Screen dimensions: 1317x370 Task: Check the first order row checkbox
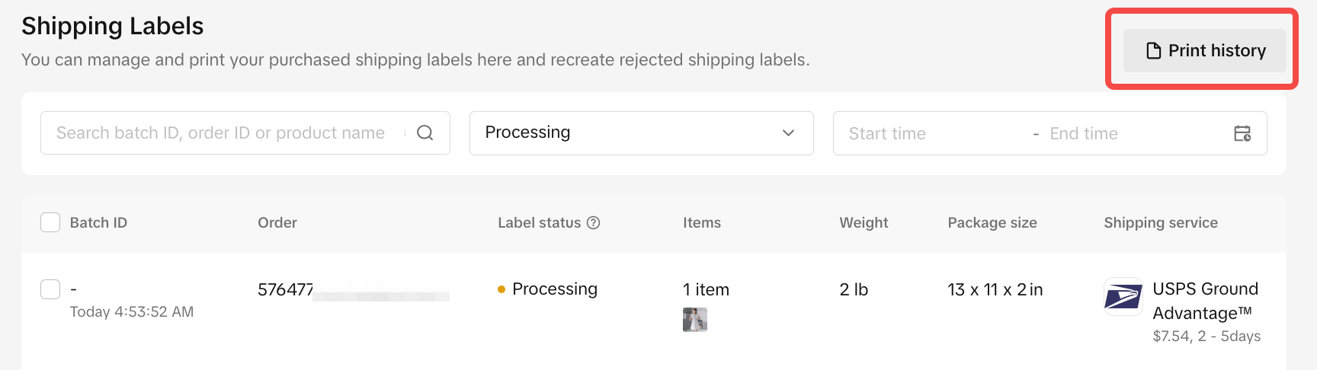pos(50,289)
